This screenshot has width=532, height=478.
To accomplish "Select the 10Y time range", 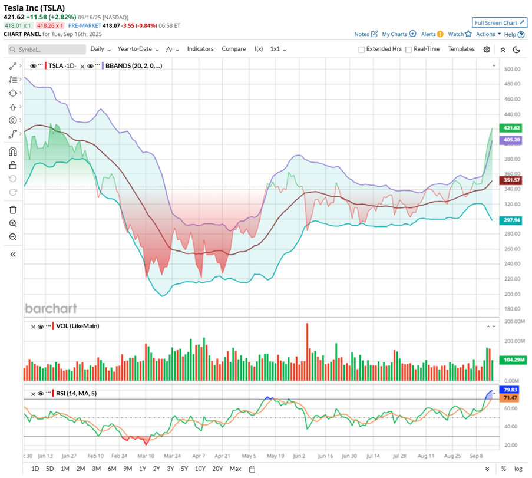I will point(200,469).
